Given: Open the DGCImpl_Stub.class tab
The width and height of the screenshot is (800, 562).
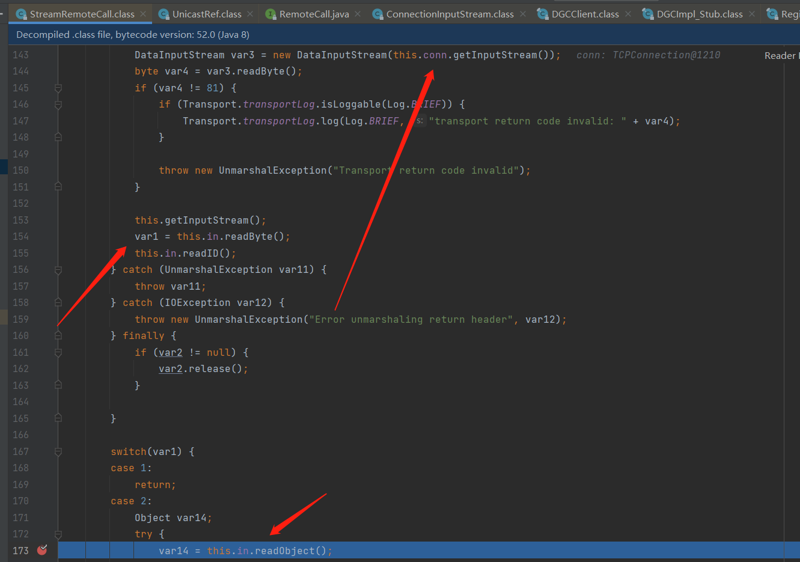Looking at the screenshot, I should 700,14.
